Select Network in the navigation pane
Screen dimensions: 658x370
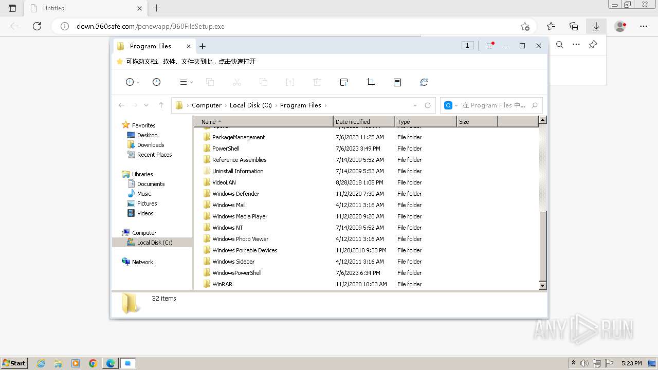(x=142, y=262)
